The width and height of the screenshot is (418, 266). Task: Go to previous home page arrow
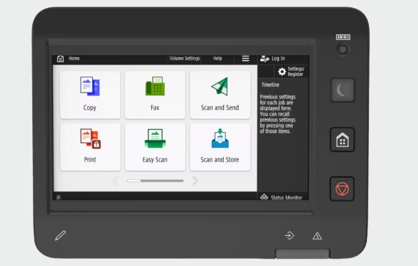[116, 181]
